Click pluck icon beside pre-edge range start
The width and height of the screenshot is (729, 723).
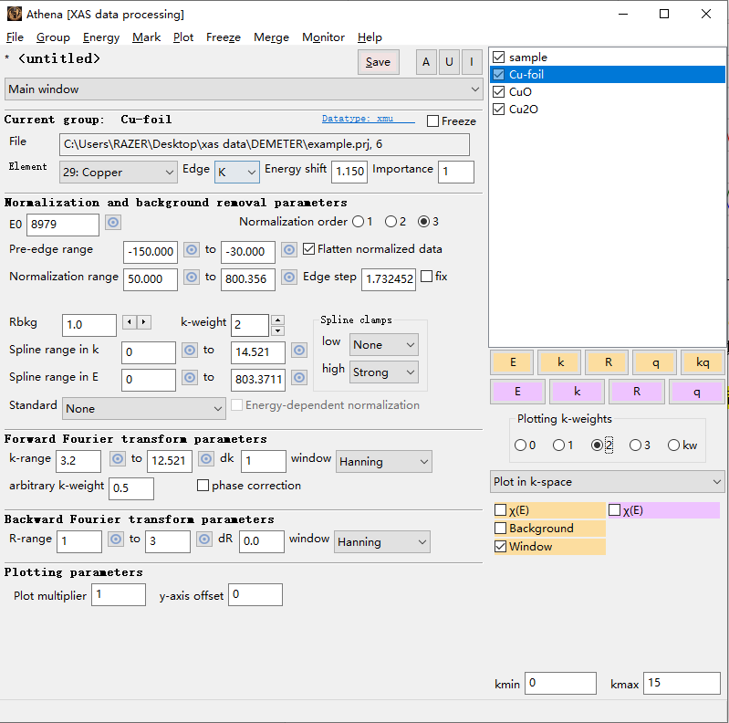pyautogui.click(x=192, y=250)
